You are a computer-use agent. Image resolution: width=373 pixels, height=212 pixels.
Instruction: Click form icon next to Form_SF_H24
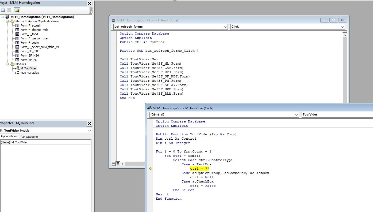17,55
